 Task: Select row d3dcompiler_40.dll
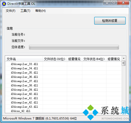[63, 94]
